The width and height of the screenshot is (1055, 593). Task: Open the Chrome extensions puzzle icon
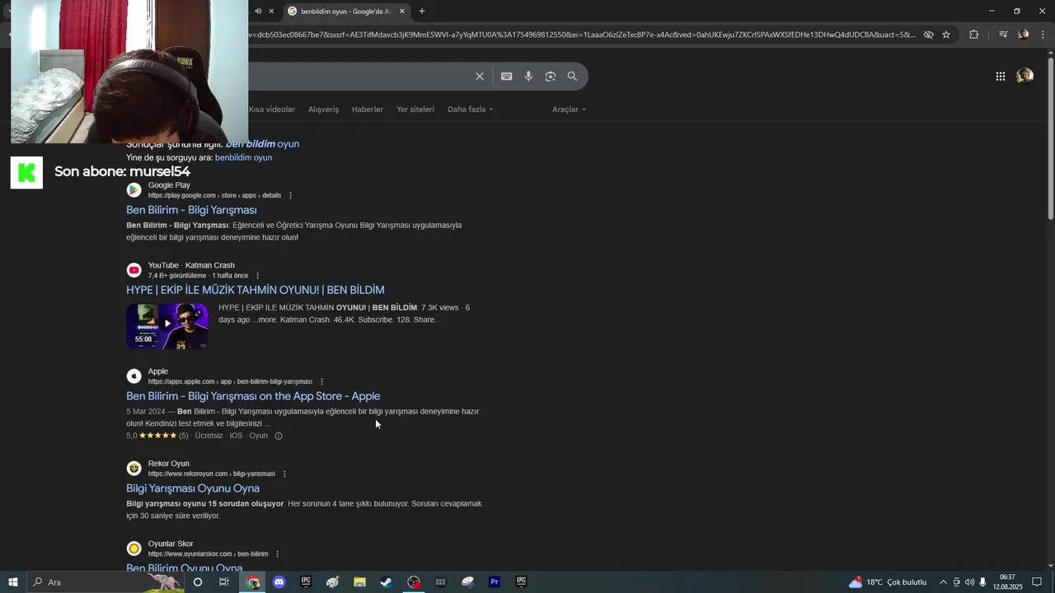coord(973,35)
